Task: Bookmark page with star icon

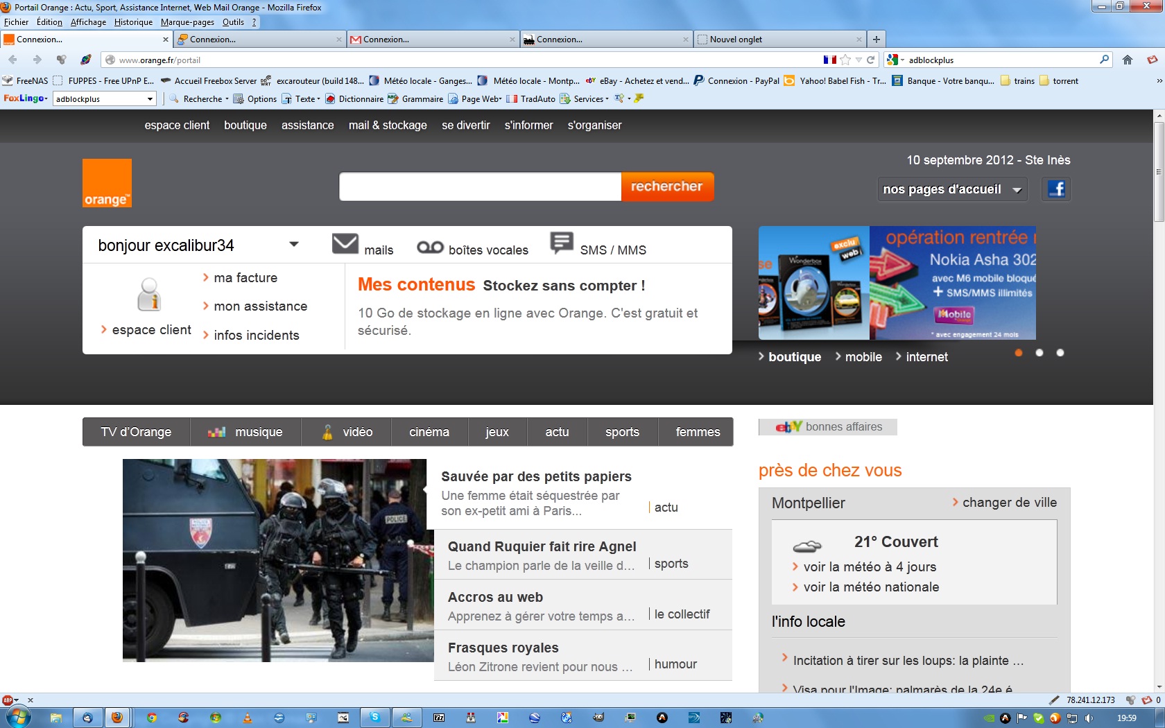Action: tap(845, 60)
